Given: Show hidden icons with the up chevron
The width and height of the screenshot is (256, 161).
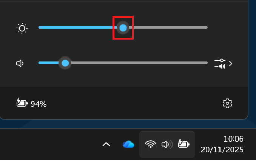Looking at the screenshot, I should pyautogui.click(x=106, y=144).
